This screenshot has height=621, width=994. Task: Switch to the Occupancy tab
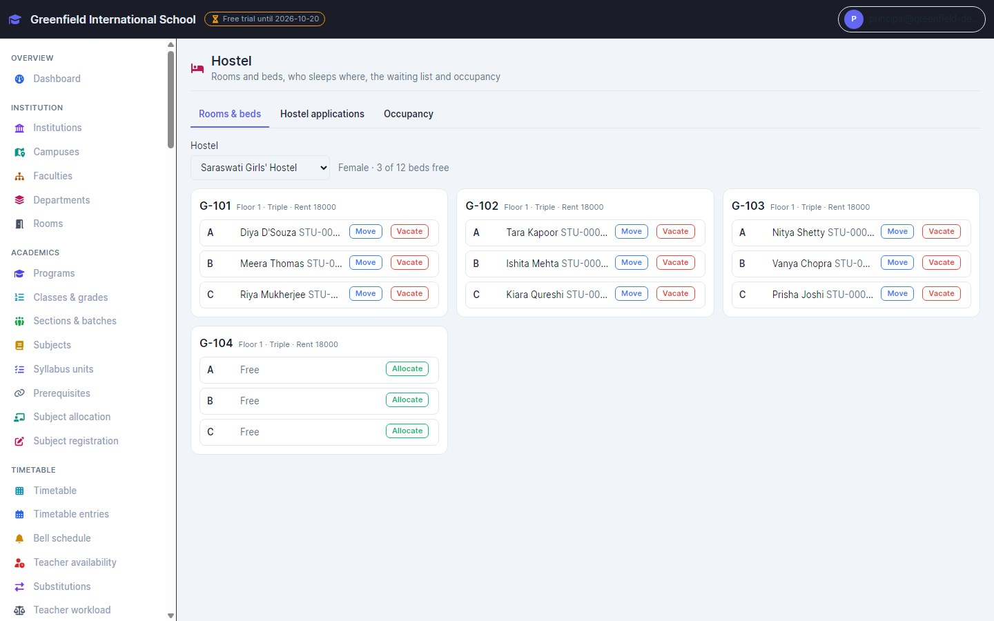409,114
